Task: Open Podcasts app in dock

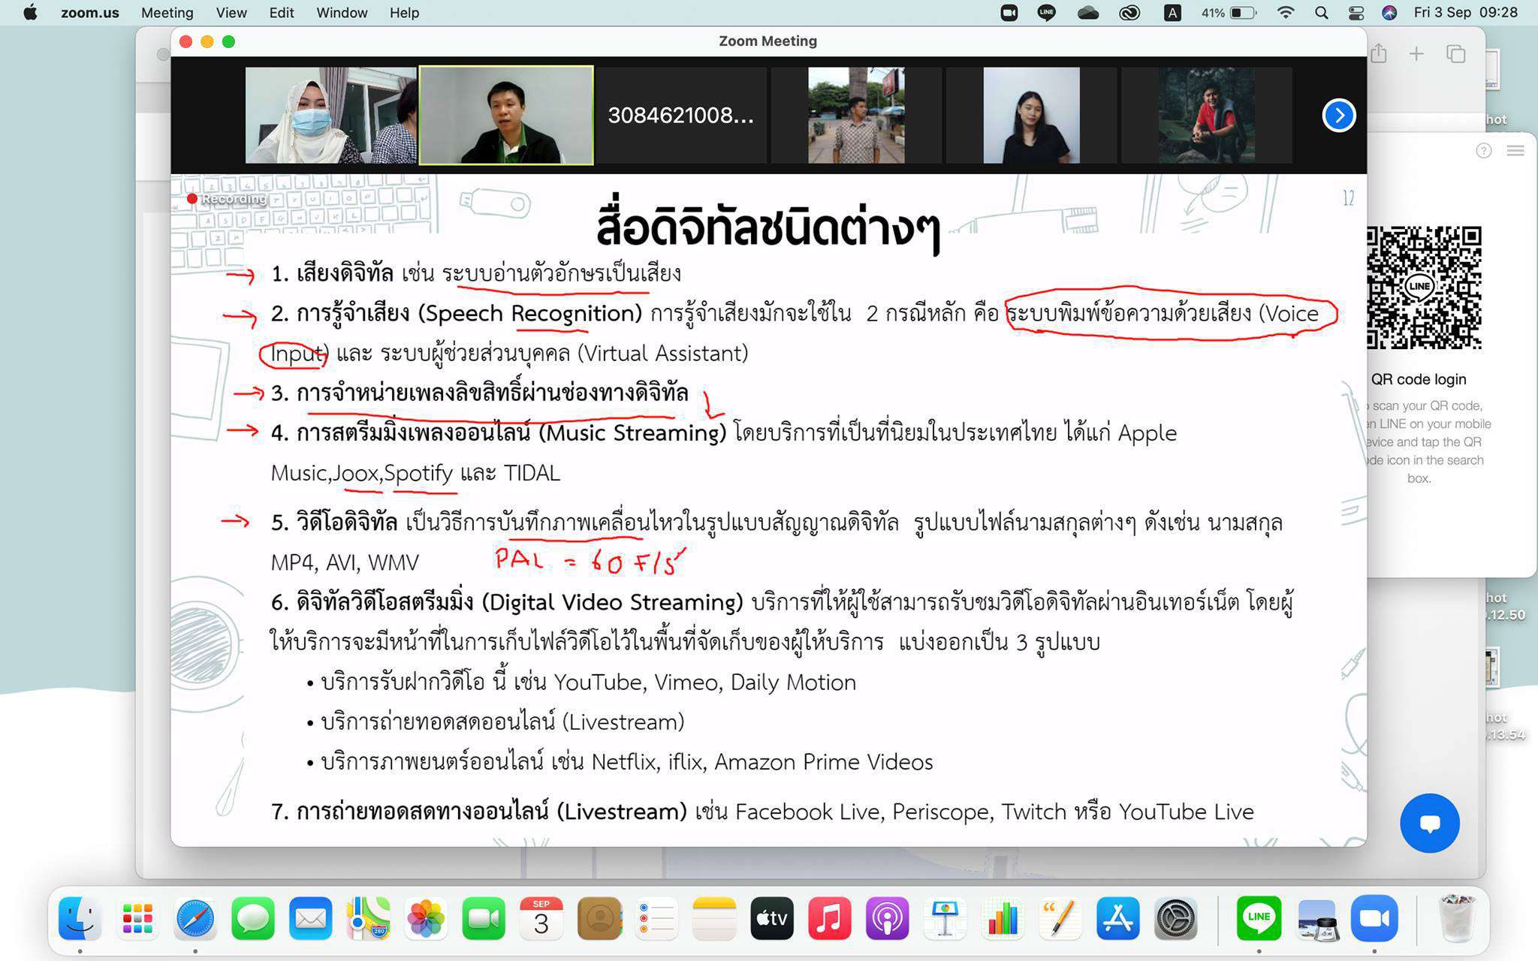Action: click(x=887, y=918)
